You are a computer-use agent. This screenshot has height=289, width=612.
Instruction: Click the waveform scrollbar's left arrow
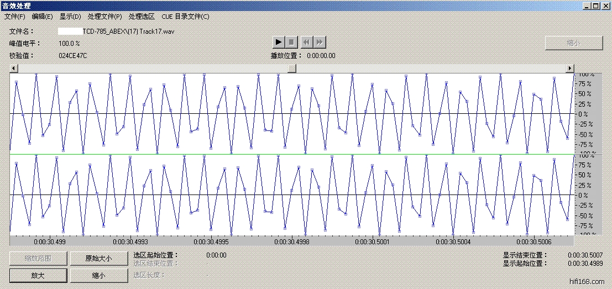pyautogui.click(x=14, y=68)
